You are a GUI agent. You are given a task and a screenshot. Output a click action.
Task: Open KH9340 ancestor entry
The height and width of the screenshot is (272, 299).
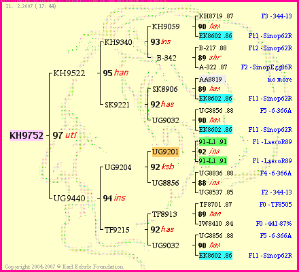click(118, 42)
